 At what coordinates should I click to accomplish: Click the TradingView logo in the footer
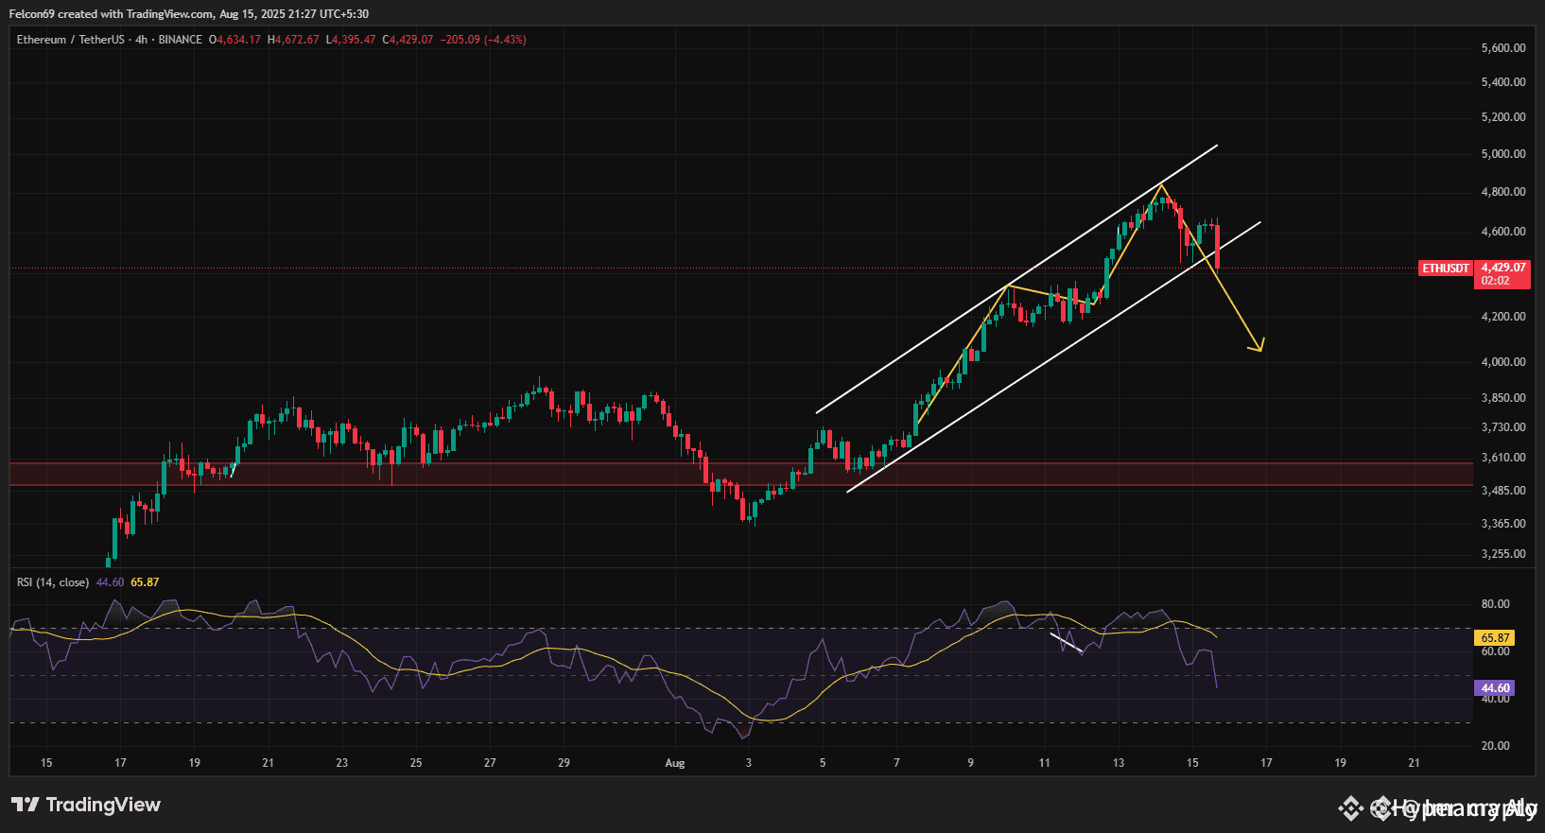[x=86, y=805]
